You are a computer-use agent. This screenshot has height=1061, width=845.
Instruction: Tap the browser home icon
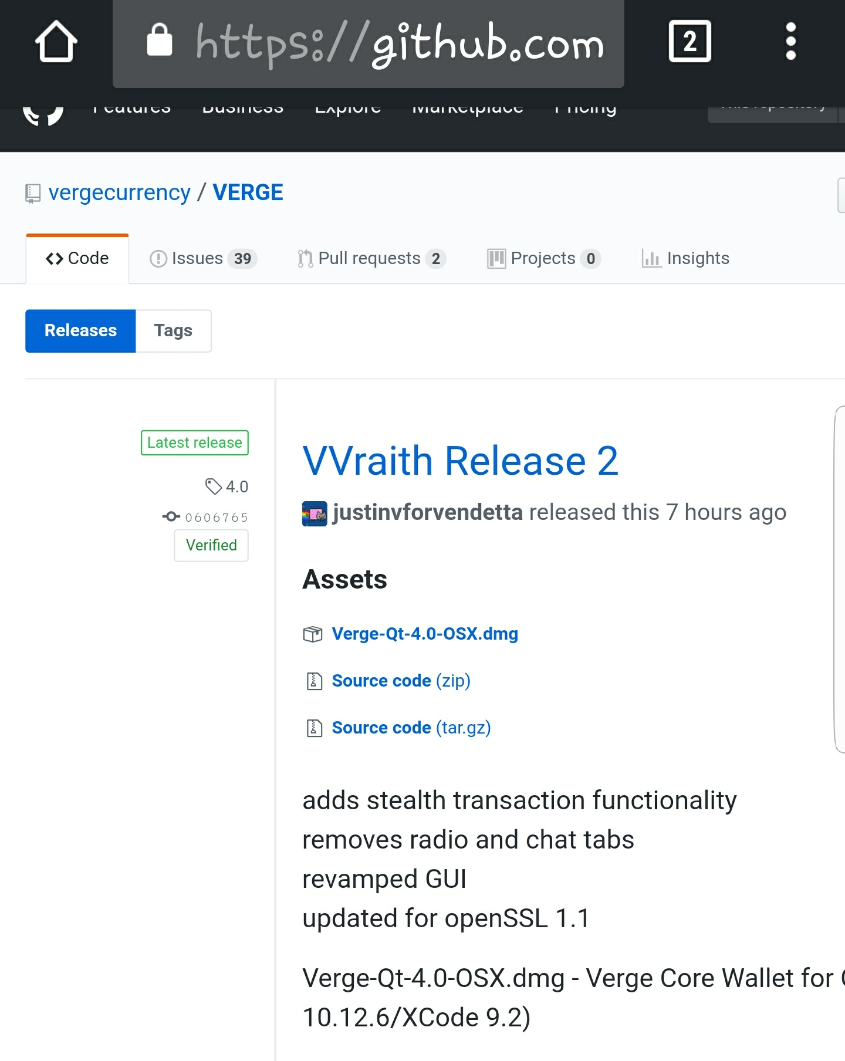pyautogui.click(x=56, y=42)
